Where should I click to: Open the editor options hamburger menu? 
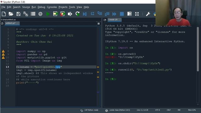click(99, 24)
